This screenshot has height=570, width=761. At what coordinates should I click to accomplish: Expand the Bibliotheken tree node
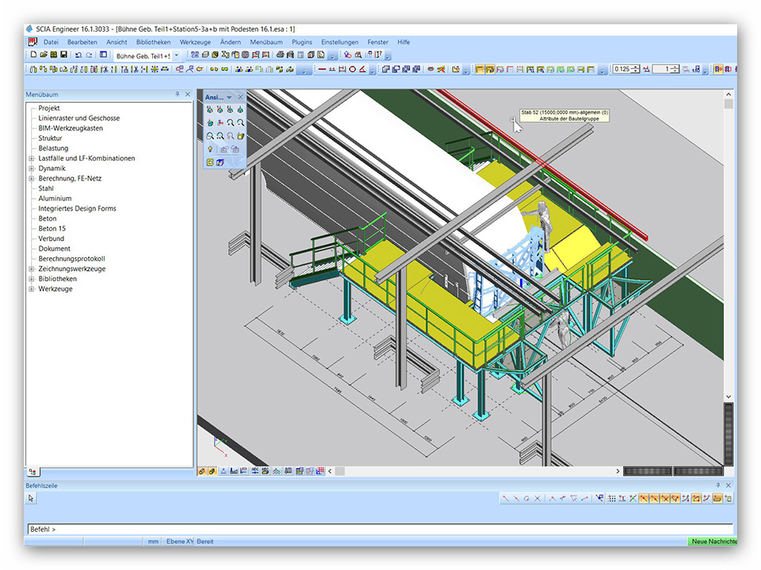pos(32,279)
